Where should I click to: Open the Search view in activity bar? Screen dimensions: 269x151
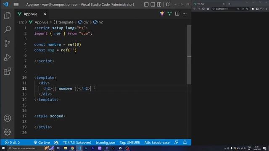tap(7, 29)
